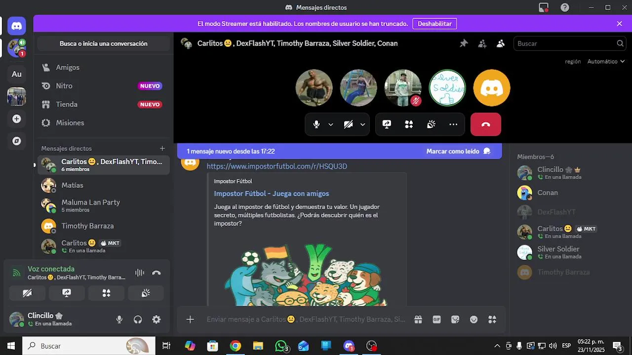
Task: Open Matías direct message
Action: (103, 185)
